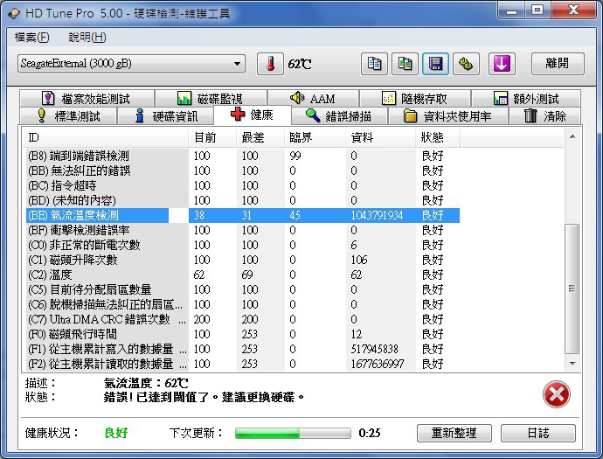Switch to the 清除 tab
The image size is (603, 459).
click(544, 115)
